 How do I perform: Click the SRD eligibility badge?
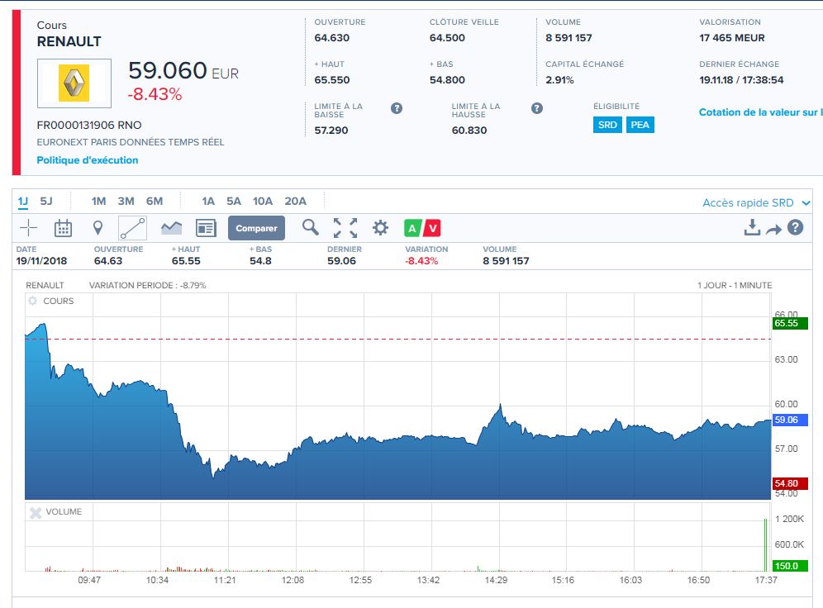[x=607, y=125]
